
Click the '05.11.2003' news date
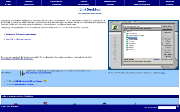(x=10, y=84)
